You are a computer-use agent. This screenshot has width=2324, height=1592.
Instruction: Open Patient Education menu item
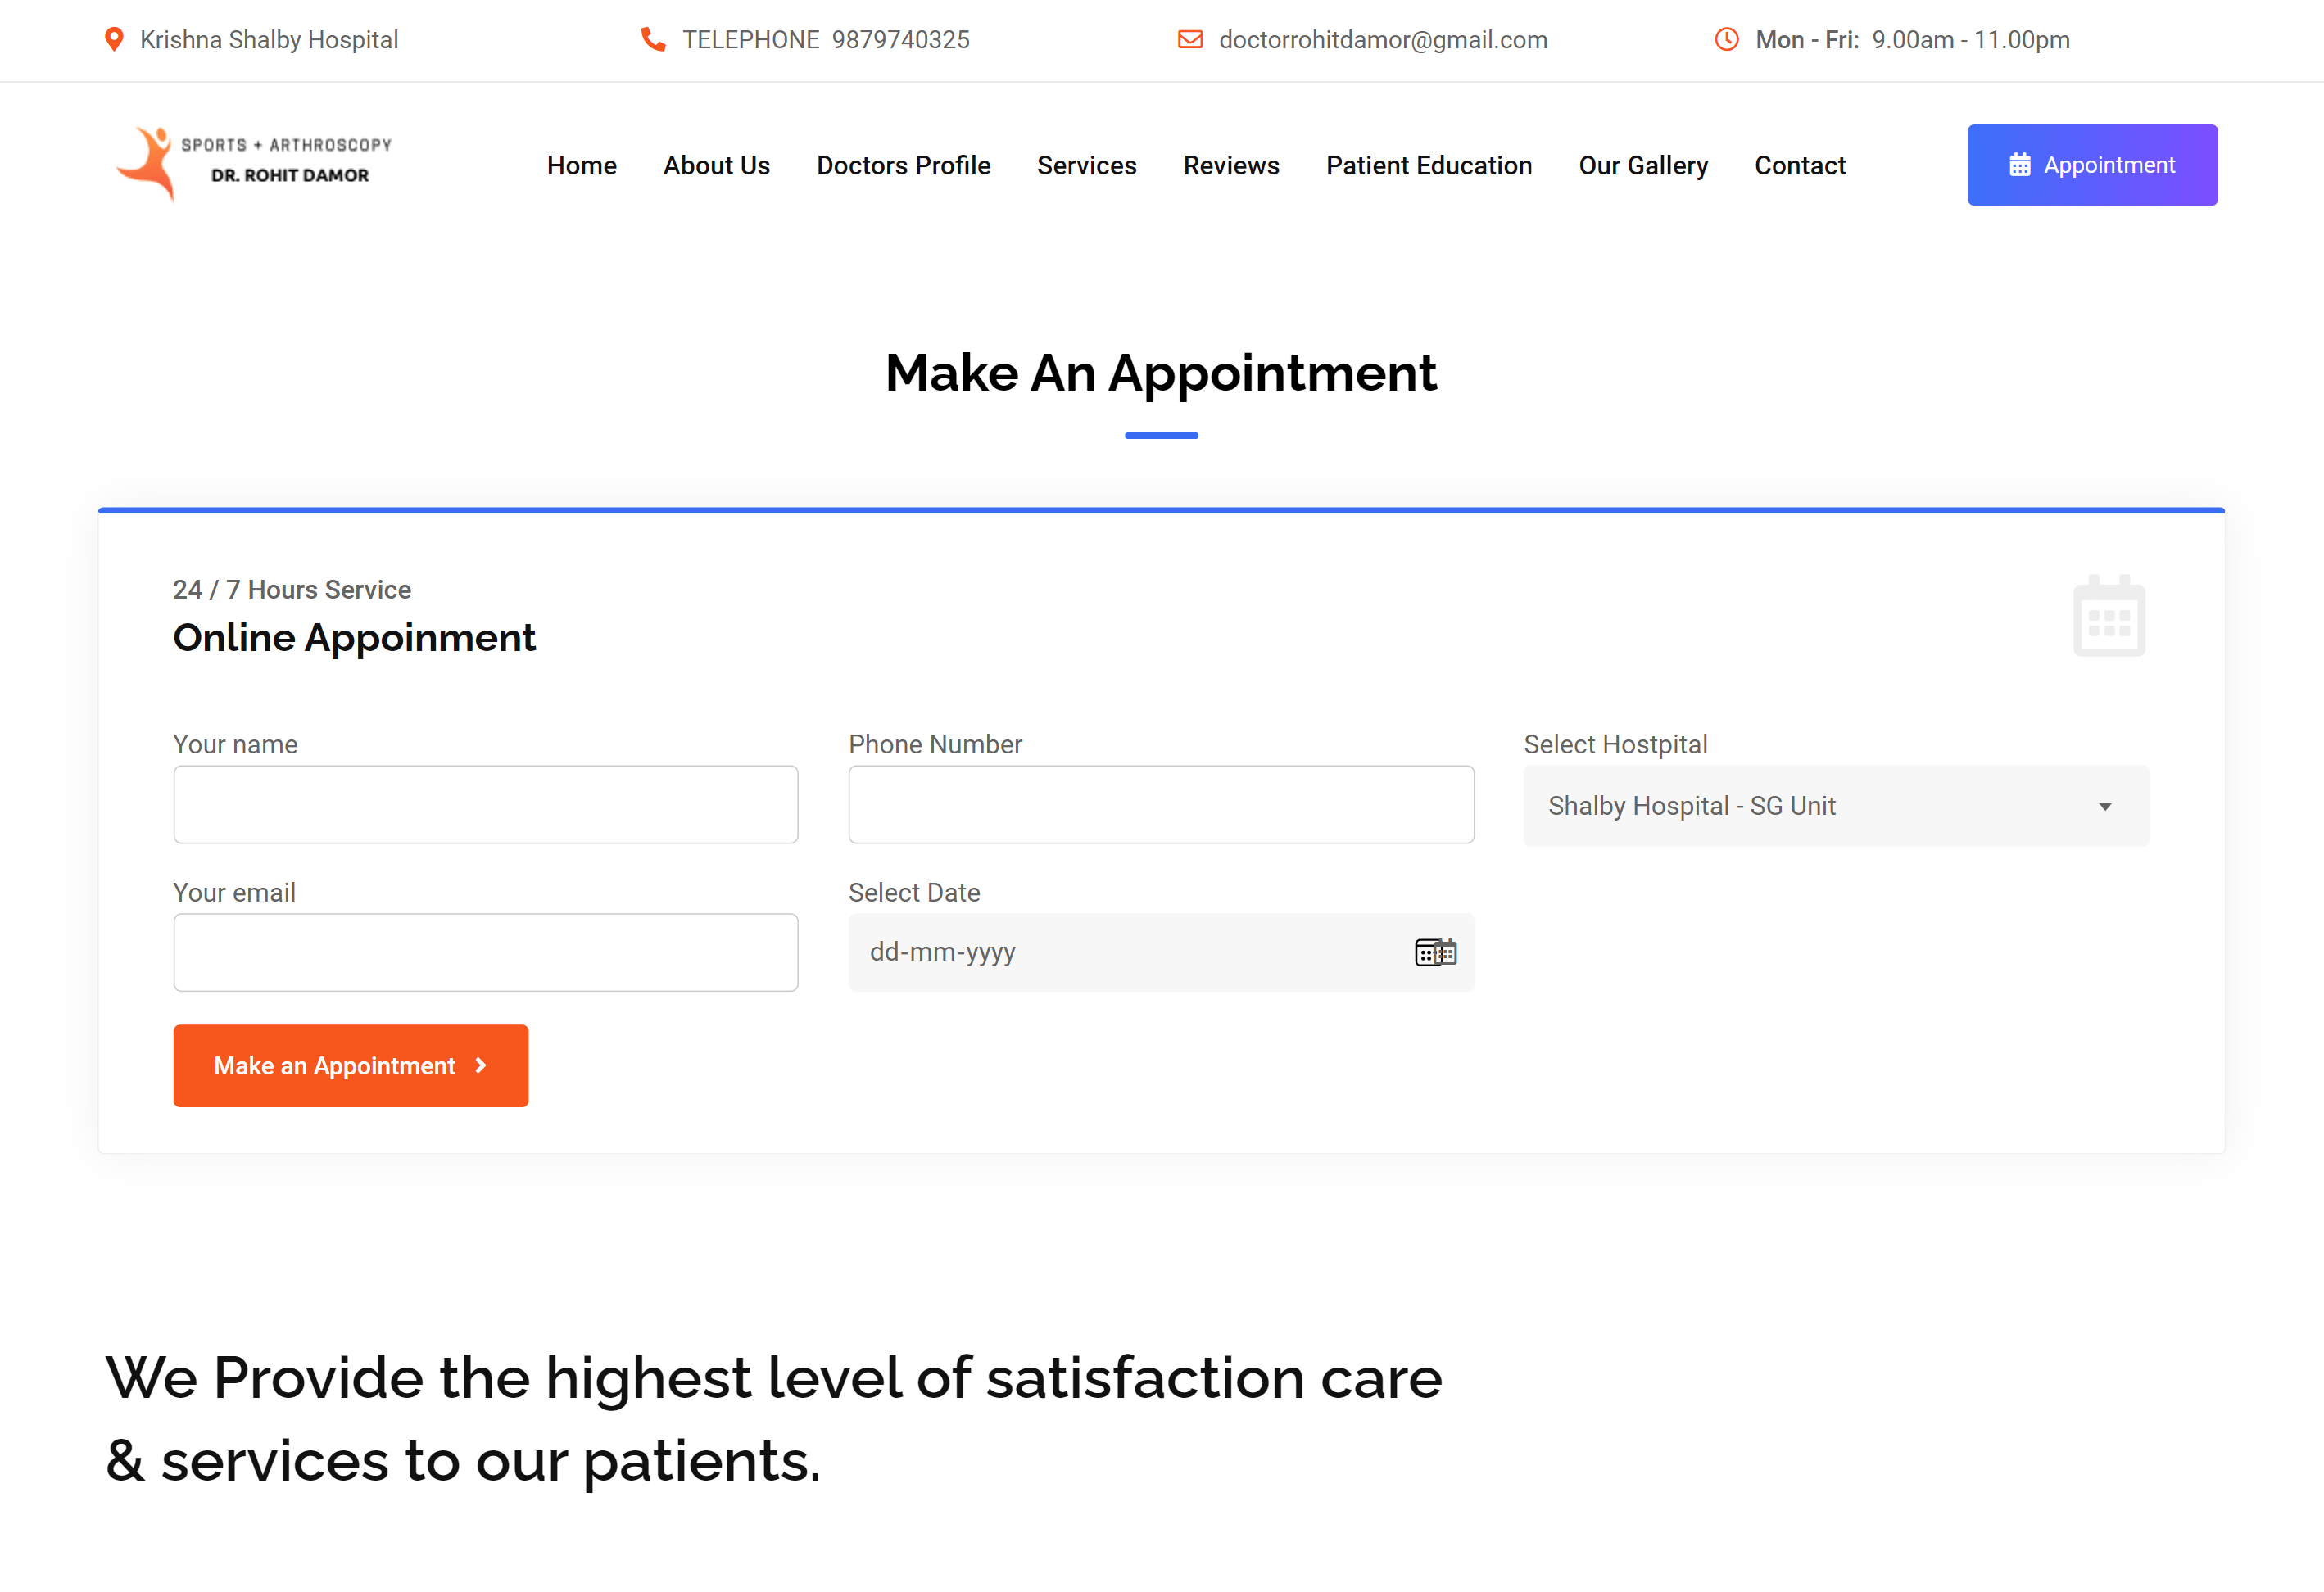pos(1429,165)
